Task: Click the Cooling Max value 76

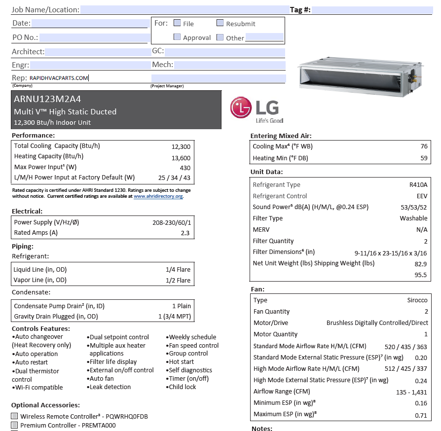Action: pos(424,146)
